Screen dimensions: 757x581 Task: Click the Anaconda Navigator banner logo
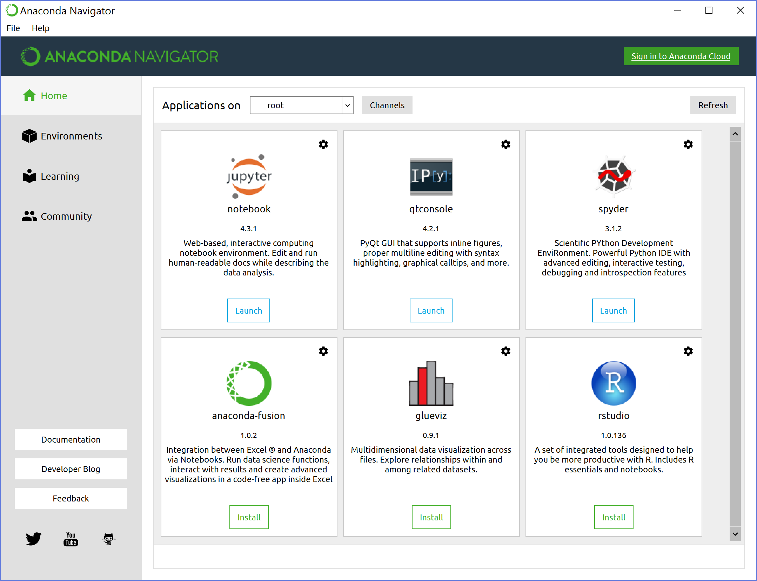119,56
